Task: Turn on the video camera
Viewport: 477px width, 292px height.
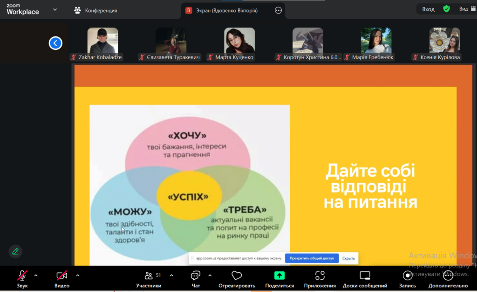Action: click(x=61, y=276)
